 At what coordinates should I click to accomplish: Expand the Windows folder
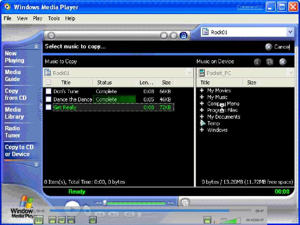202,130
